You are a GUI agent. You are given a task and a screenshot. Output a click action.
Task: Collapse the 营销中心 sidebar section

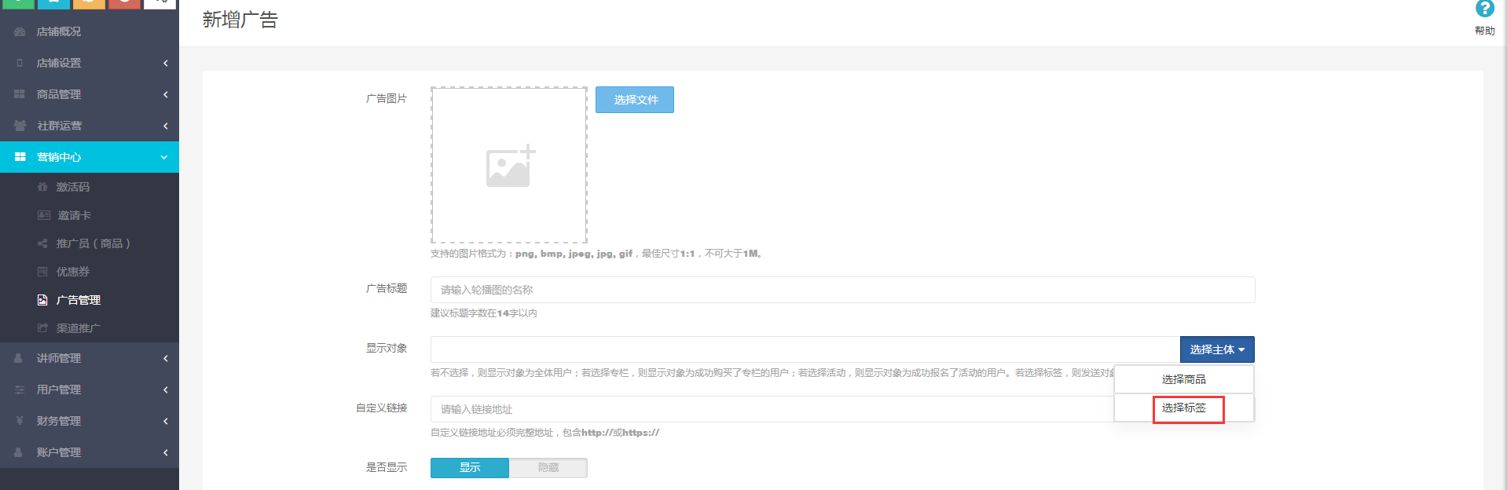point(90,157)
